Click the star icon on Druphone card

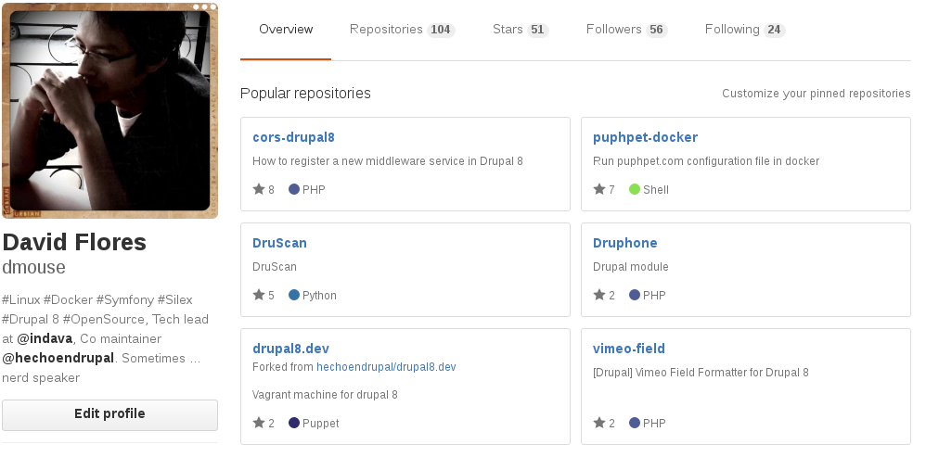click(598, 294)
